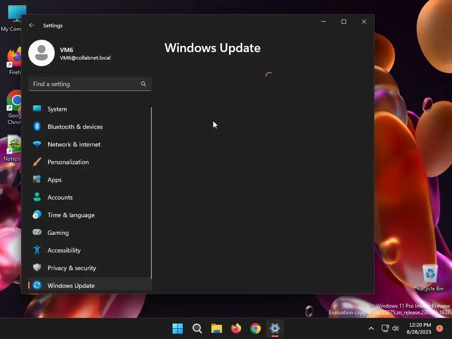
Task: Open the Apps settings page
Action: pyautogui.click(x=90, y=180)
